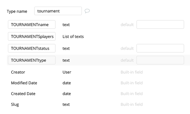
Task: Click the Created Date field label
Action: click(23, 94)
